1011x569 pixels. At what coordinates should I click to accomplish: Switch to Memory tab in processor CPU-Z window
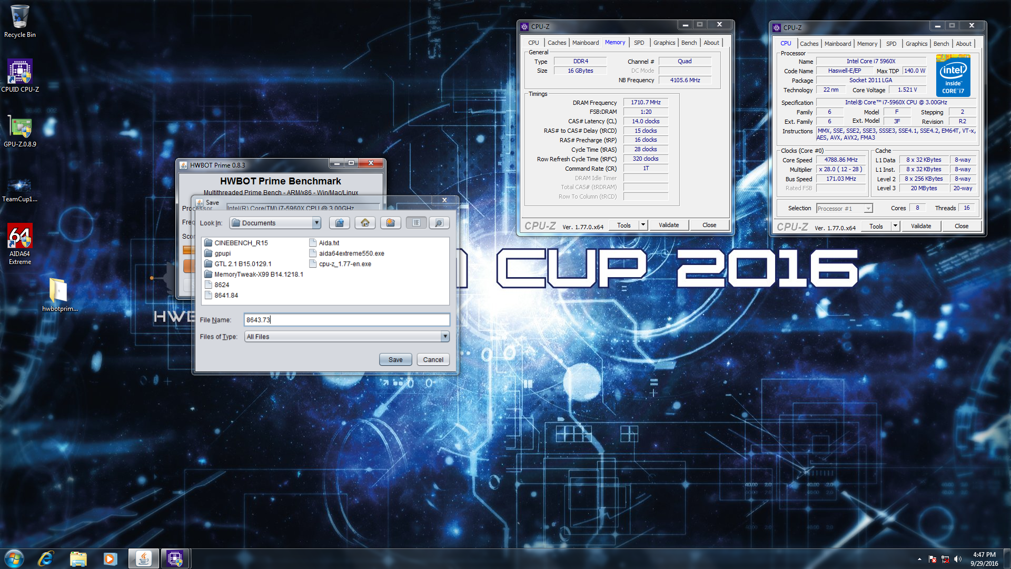tap(867, 44)
